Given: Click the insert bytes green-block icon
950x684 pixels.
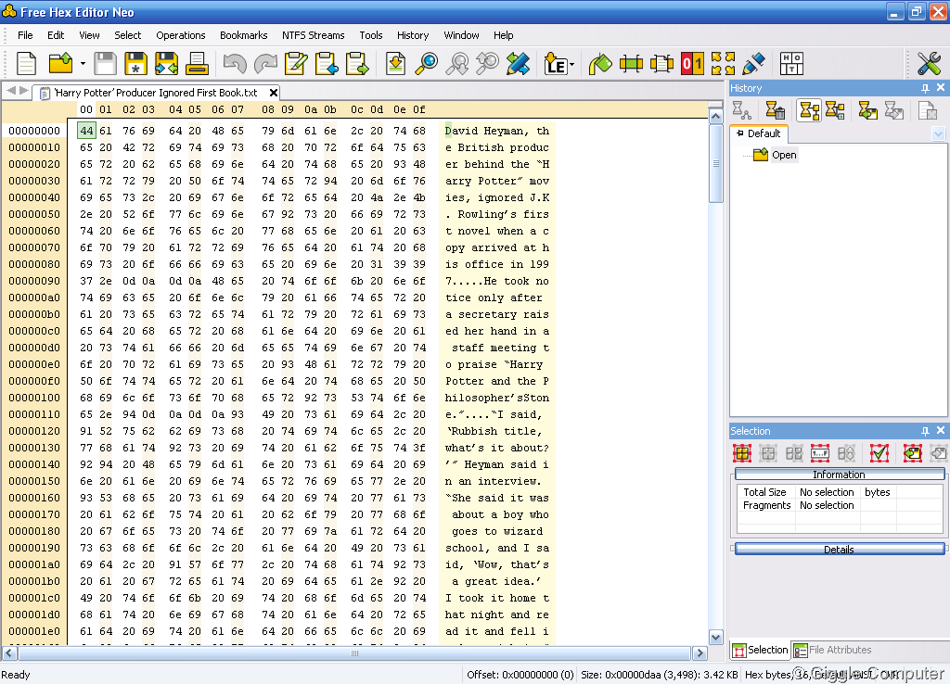Looking at the screenshot, I should [631, 63].
